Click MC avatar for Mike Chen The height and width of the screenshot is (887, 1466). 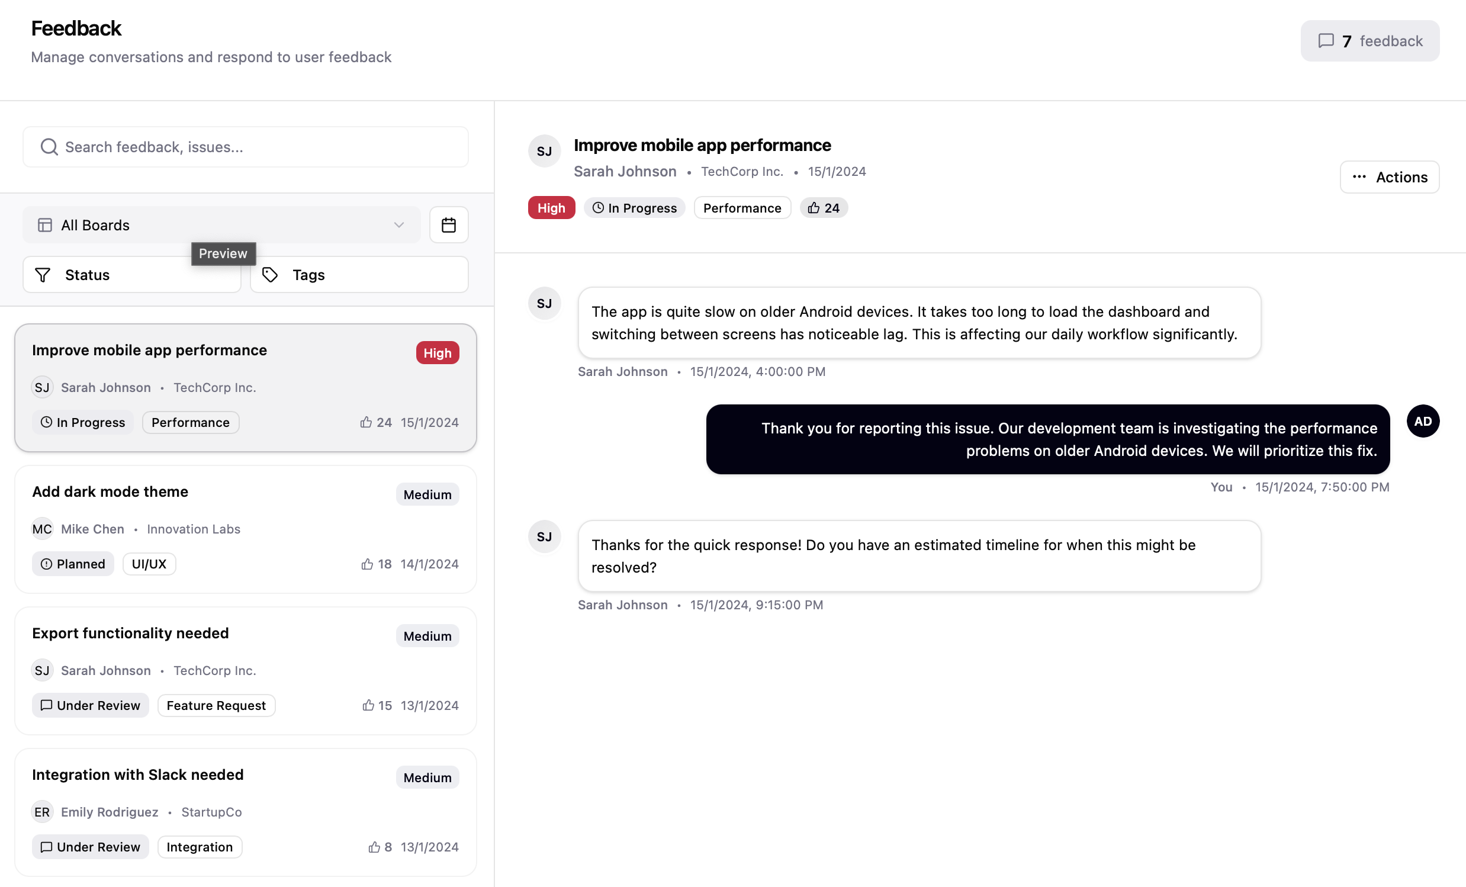[x=41, y=529]
